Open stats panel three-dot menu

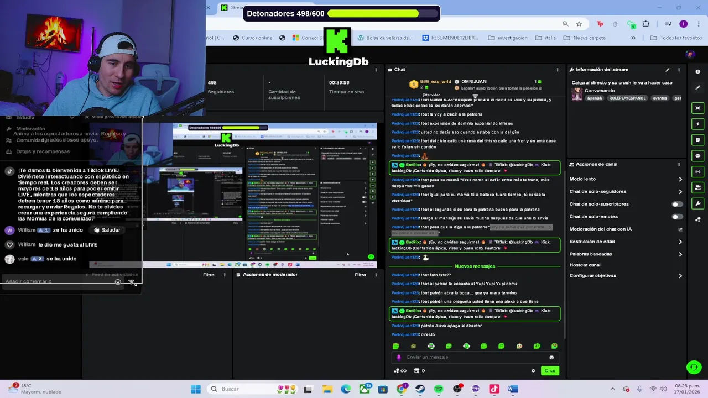click(376, 70)
